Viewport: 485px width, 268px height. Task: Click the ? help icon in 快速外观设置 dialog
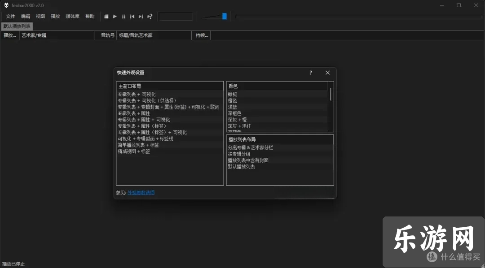click(x=311, y=73)
